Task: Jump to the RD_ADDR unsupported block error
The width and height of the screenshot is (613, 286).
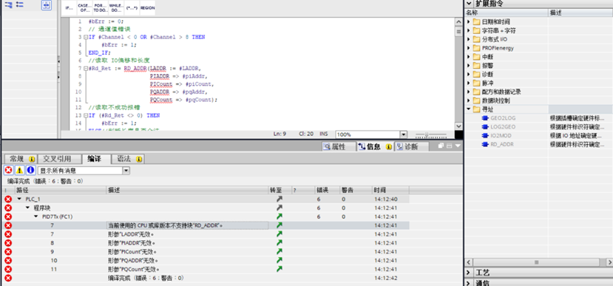Action: coord(279,225)
